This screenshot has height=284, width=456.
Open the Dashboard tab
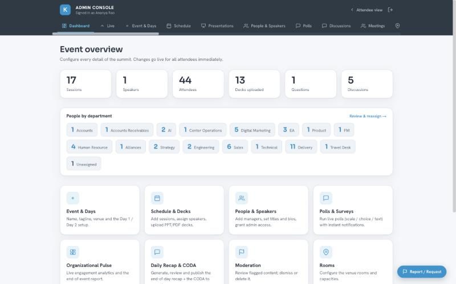coord(76,26)
